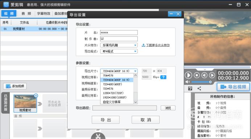Open the 片头特效 dropdown
The image size is (251, 139).
coord(119,45)
